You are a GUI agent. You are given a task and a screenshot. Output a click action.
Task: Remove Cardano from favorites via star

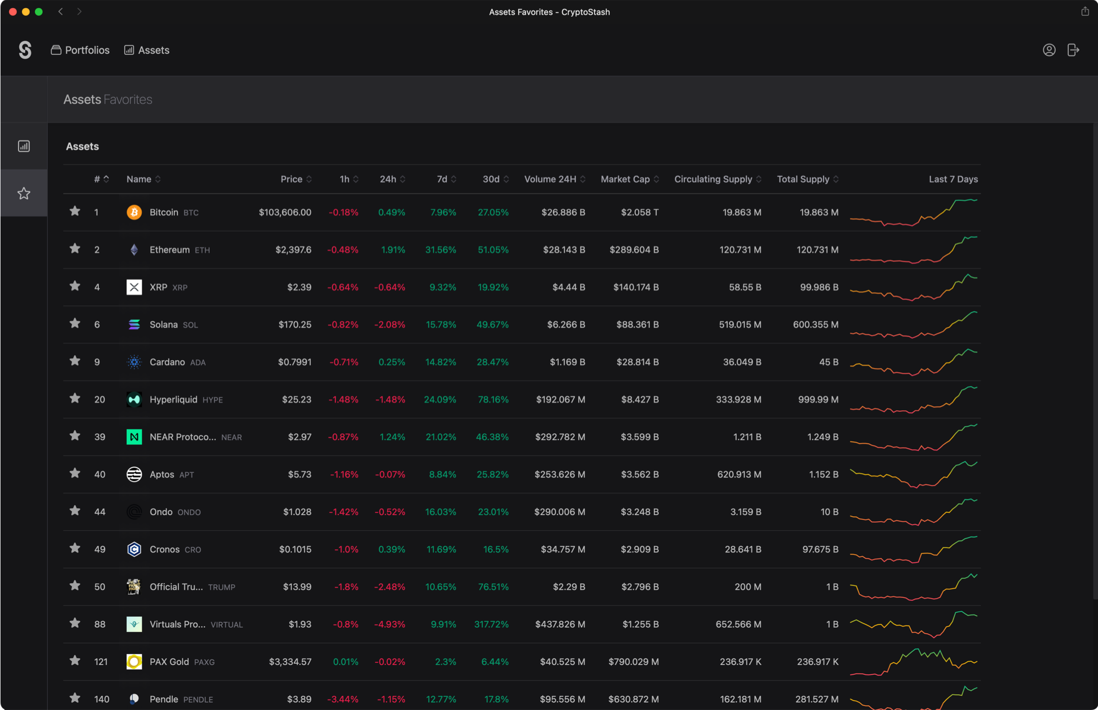pyautogui.click(x=75, y=360)
